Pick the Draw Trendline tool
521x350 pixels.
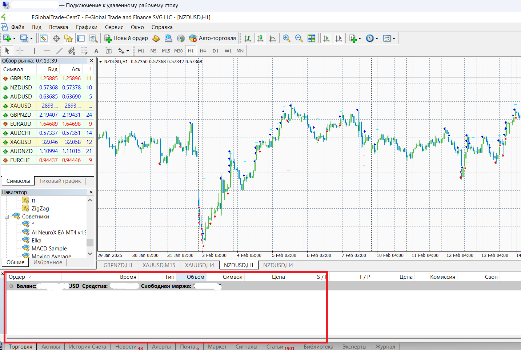59,51
